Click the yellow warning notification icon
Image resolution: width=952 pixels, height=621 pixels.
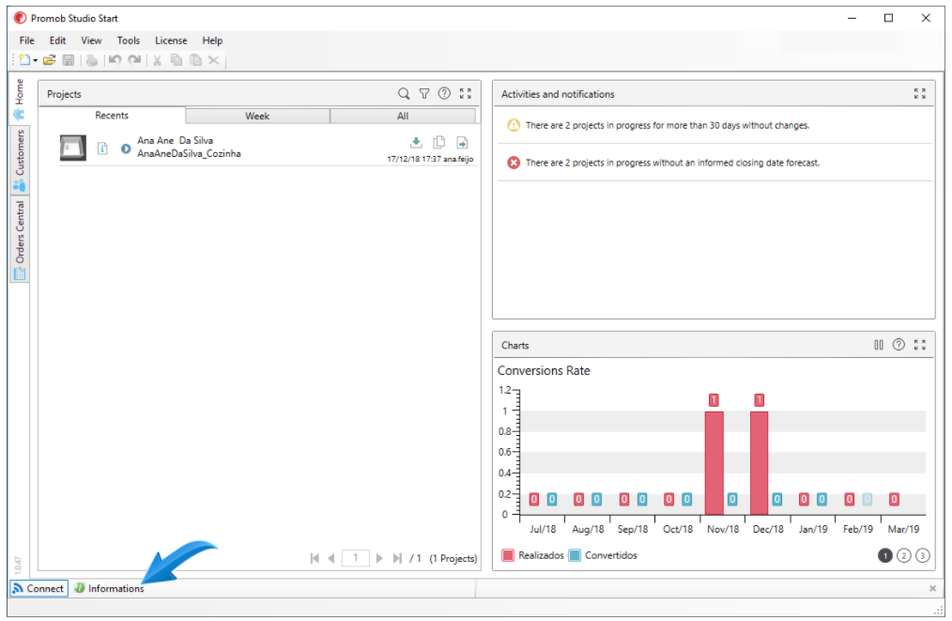(514, 125)
